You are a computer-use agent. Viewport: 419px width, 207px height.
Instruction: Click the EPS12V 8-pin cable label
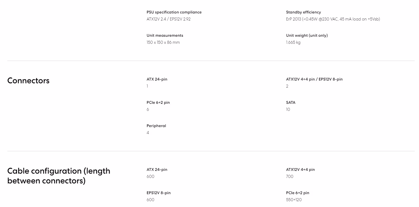(x=158, y=193)
